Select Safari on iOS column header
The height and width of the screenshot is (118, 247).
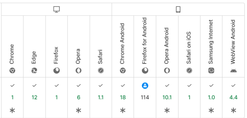pyautogui.click(x=189, y=46)
